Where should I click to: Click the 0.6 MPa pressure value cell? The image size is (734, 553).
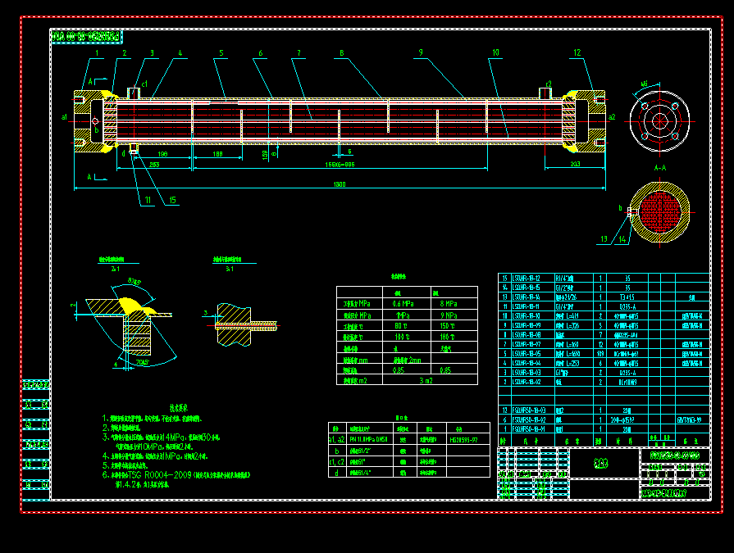(403, 304)
